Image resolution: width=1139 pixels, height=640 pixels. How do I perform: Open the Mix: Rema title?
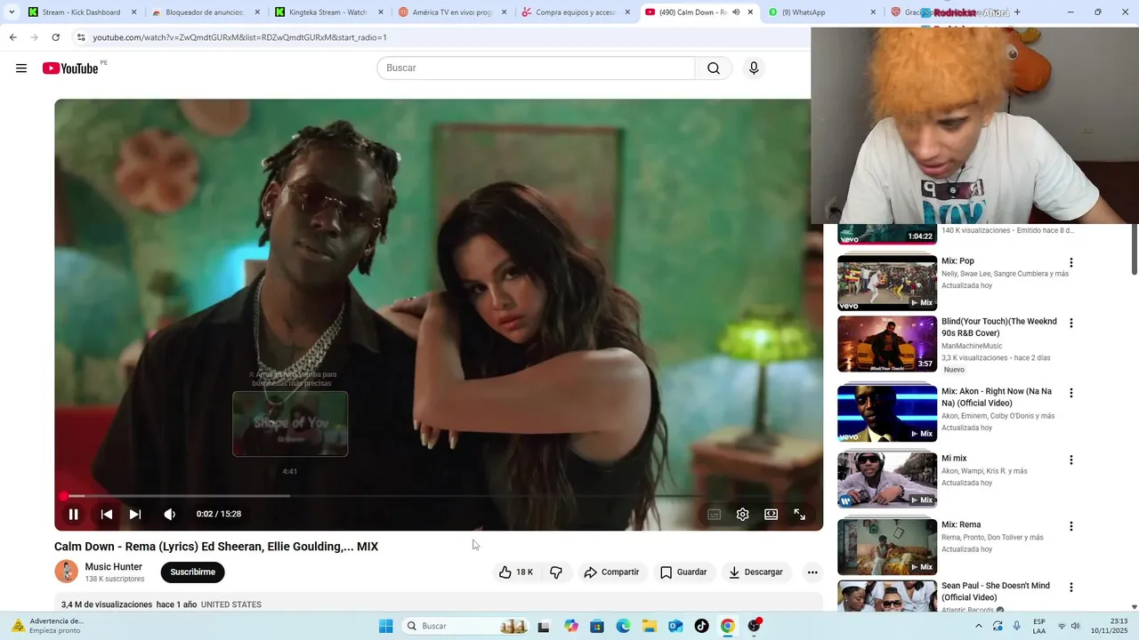click(x=961, y=525)
